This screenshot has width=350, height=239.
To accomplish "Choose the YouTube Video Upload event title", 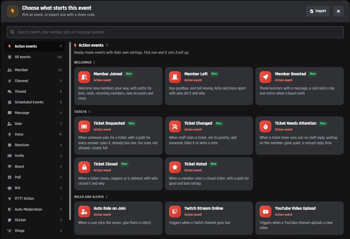I will [x=295, y=208].
